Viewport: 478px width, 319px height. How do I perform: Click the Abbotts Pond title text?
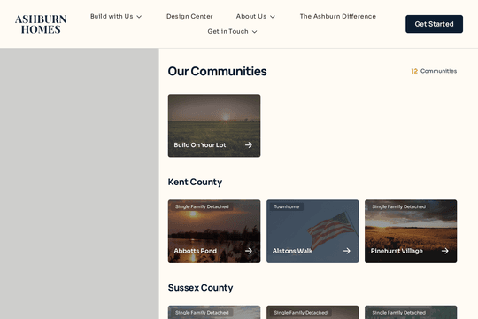tap(195, 251)
